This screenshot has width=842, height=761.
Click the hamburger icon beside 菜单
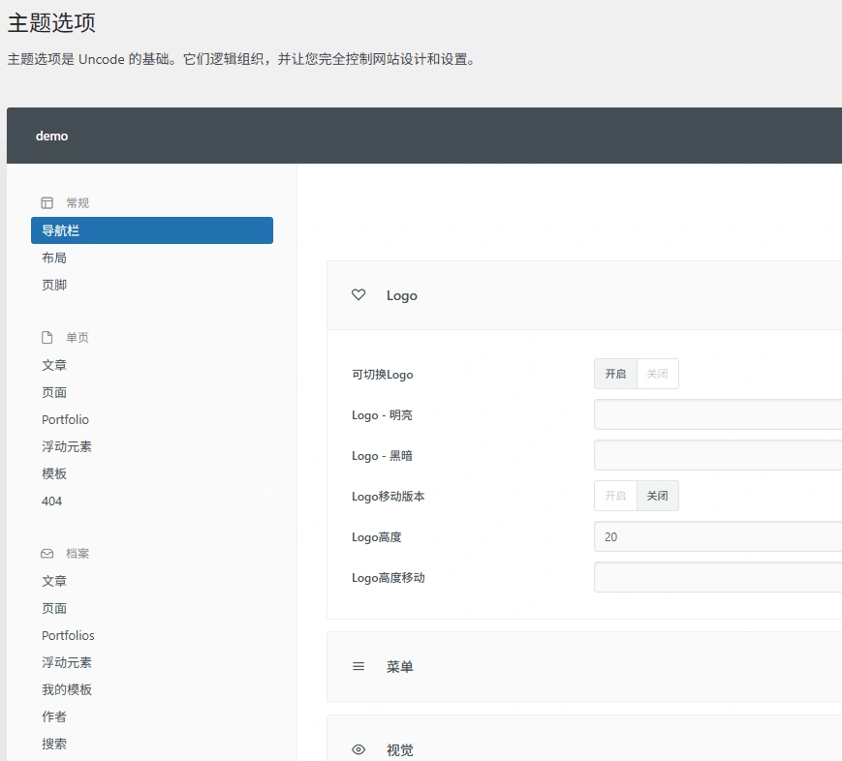click(x=359, y=666)
